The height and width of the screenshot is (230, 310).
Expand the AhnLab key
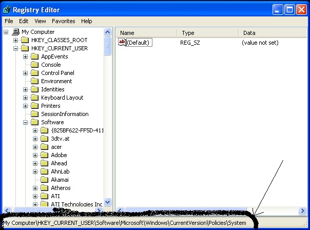click(x=35, y=171)
